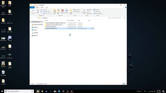
Task: Click the Paste ribbon button
Action: (41, 11)
